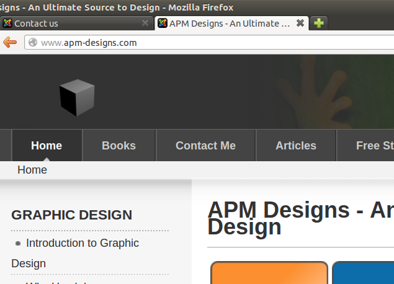Click the orange feature box

269,273
